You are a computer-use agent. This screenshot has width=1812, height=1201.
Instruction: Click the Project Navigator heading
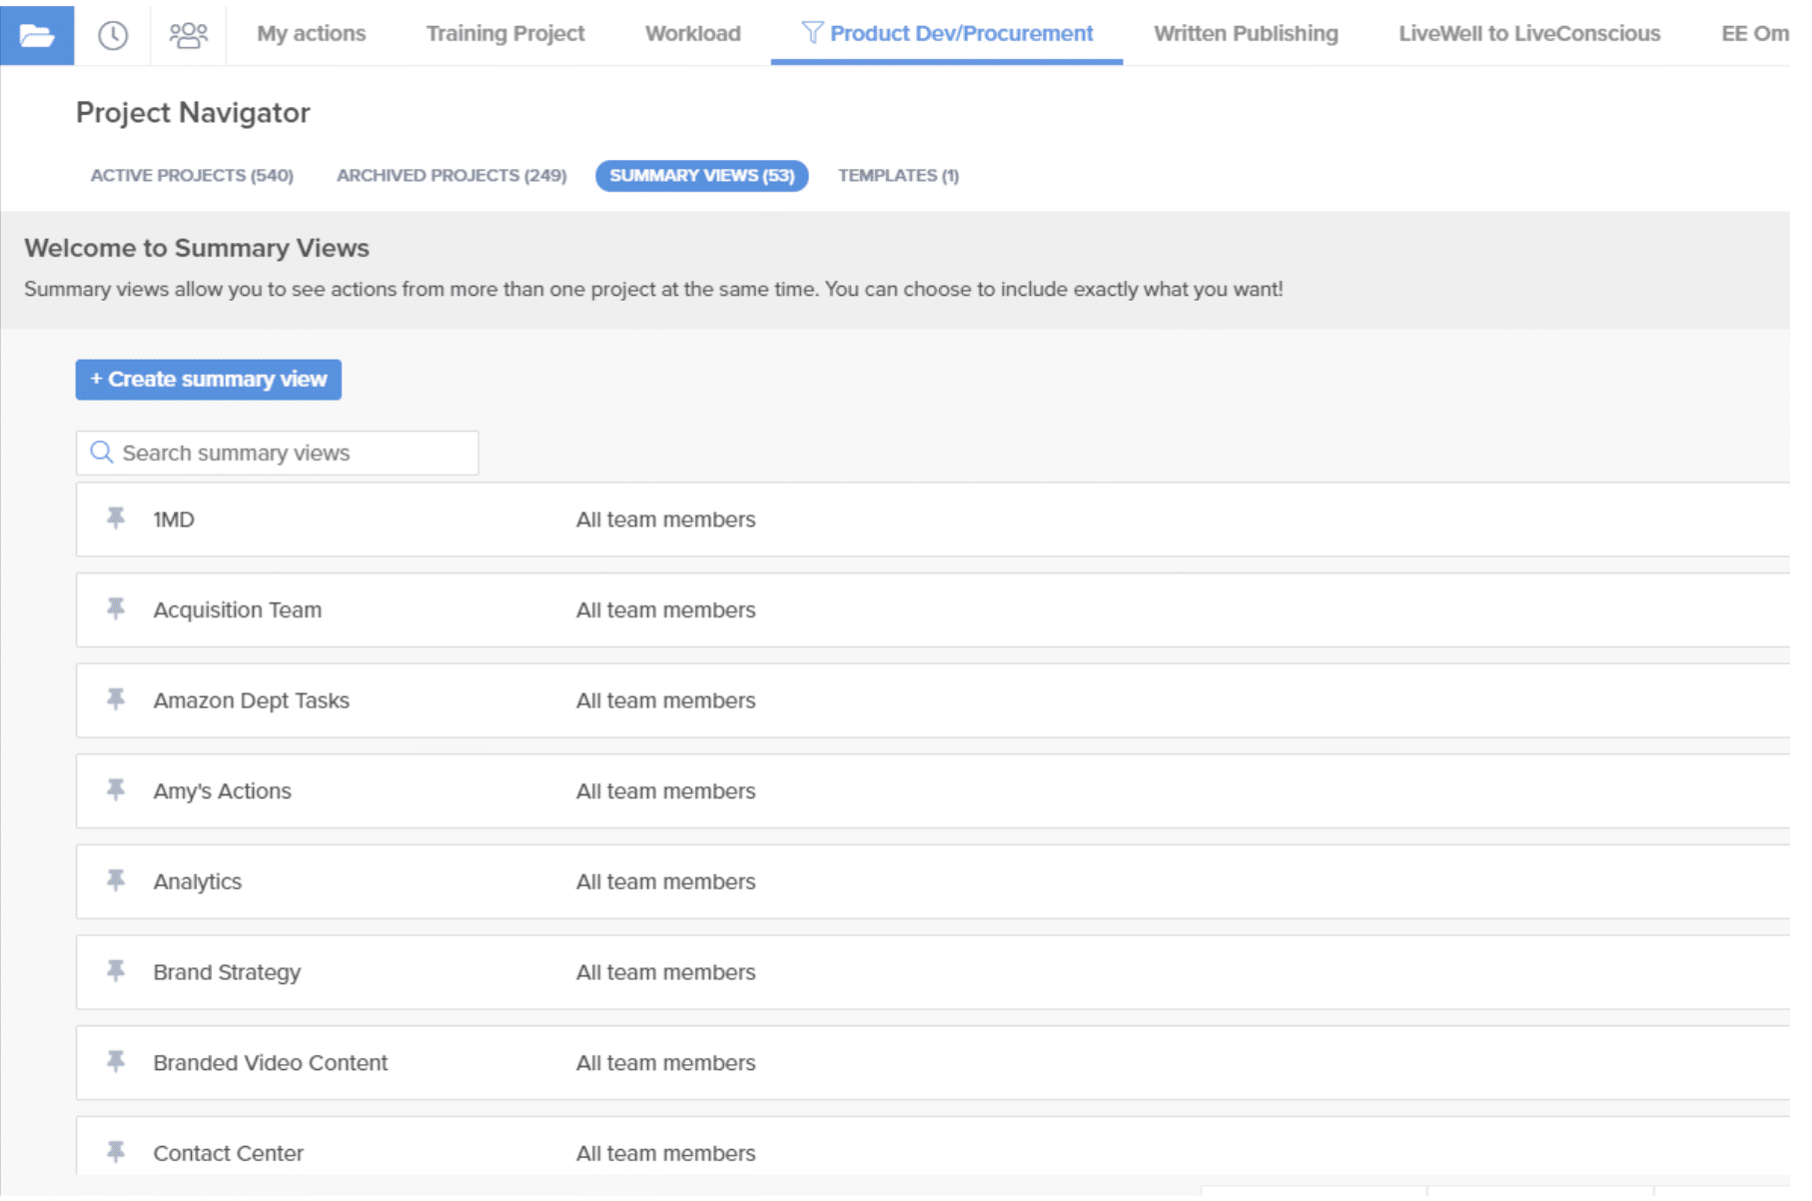coord(193,113)
